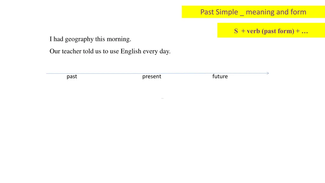Click the tiny dash mark below the "present" label
Viewport: 325px width, 183px height.
coord(162,98)
